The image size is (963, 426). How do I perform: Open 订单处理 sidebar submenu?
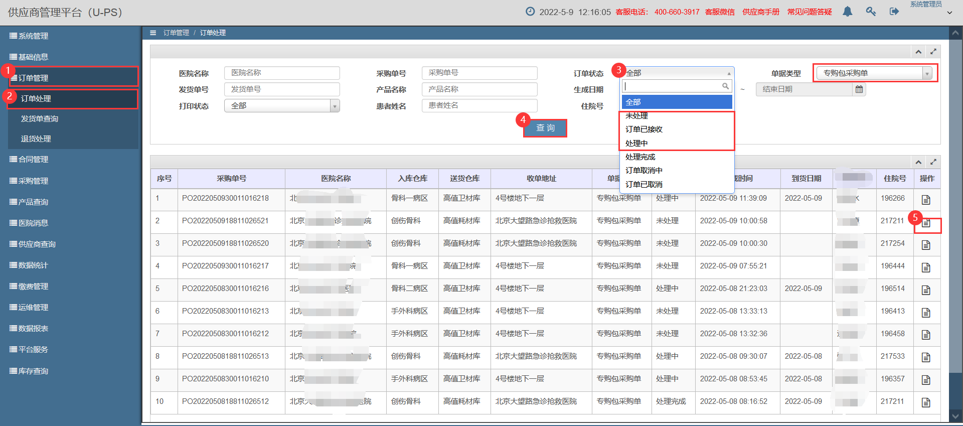click(73, 99)
